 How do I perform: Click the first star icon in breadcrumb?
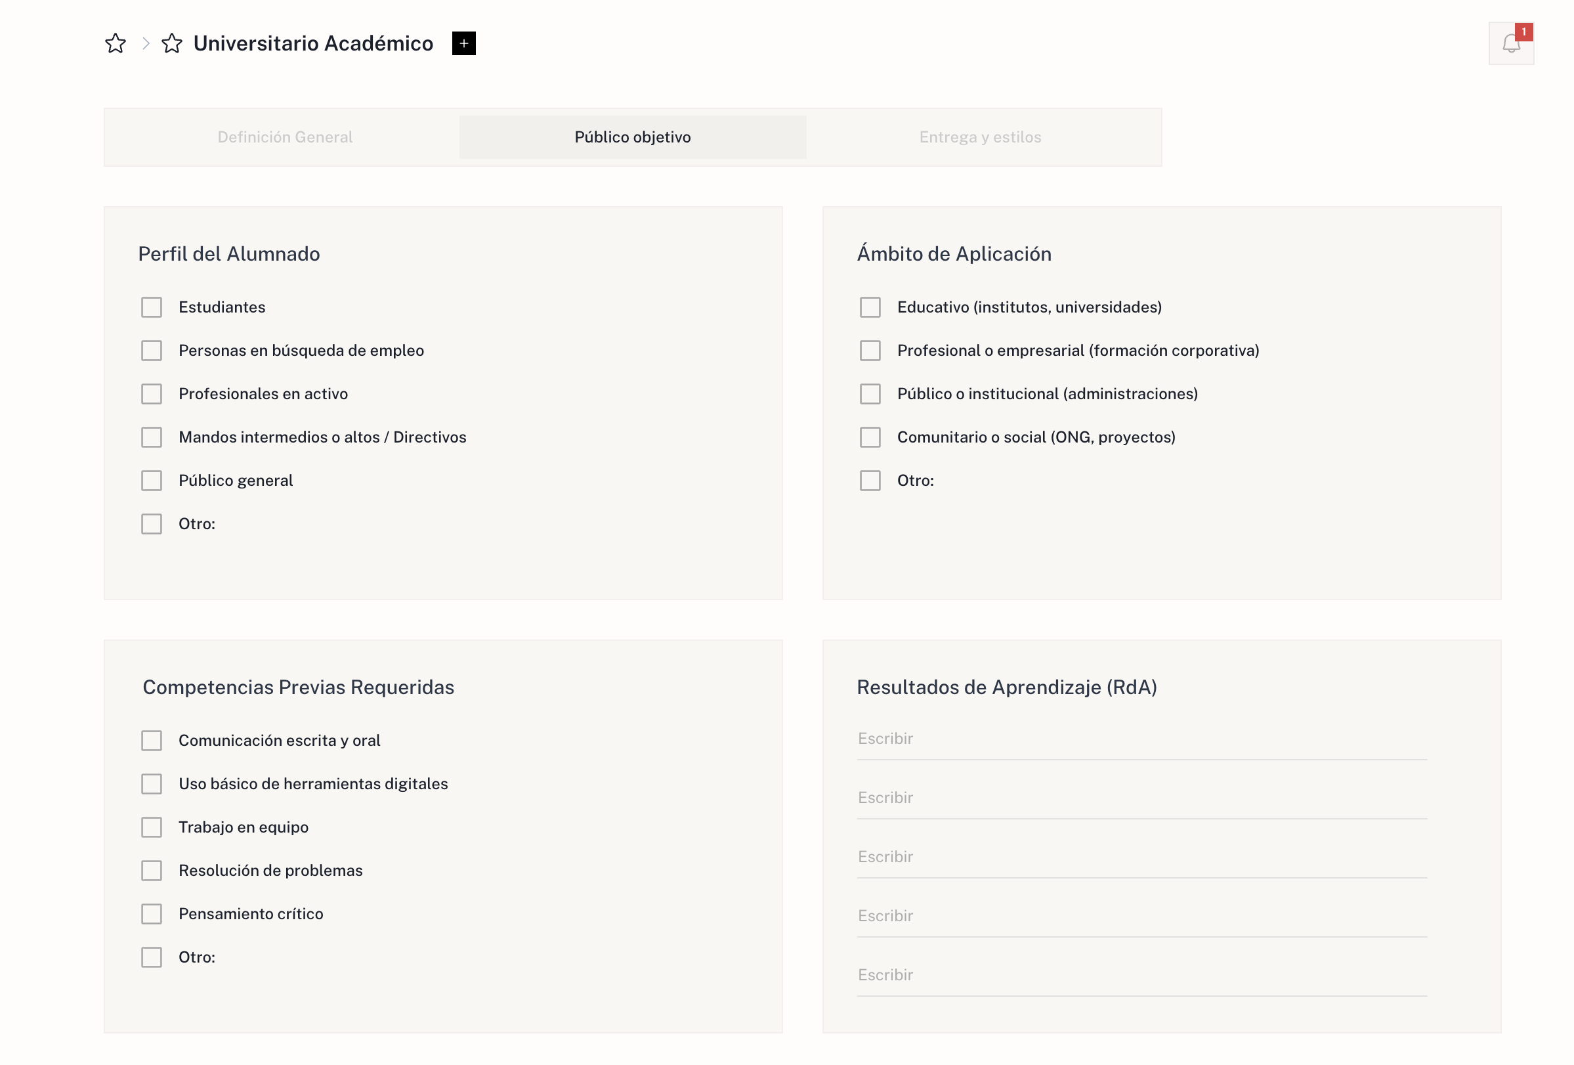tap(115, 43)
